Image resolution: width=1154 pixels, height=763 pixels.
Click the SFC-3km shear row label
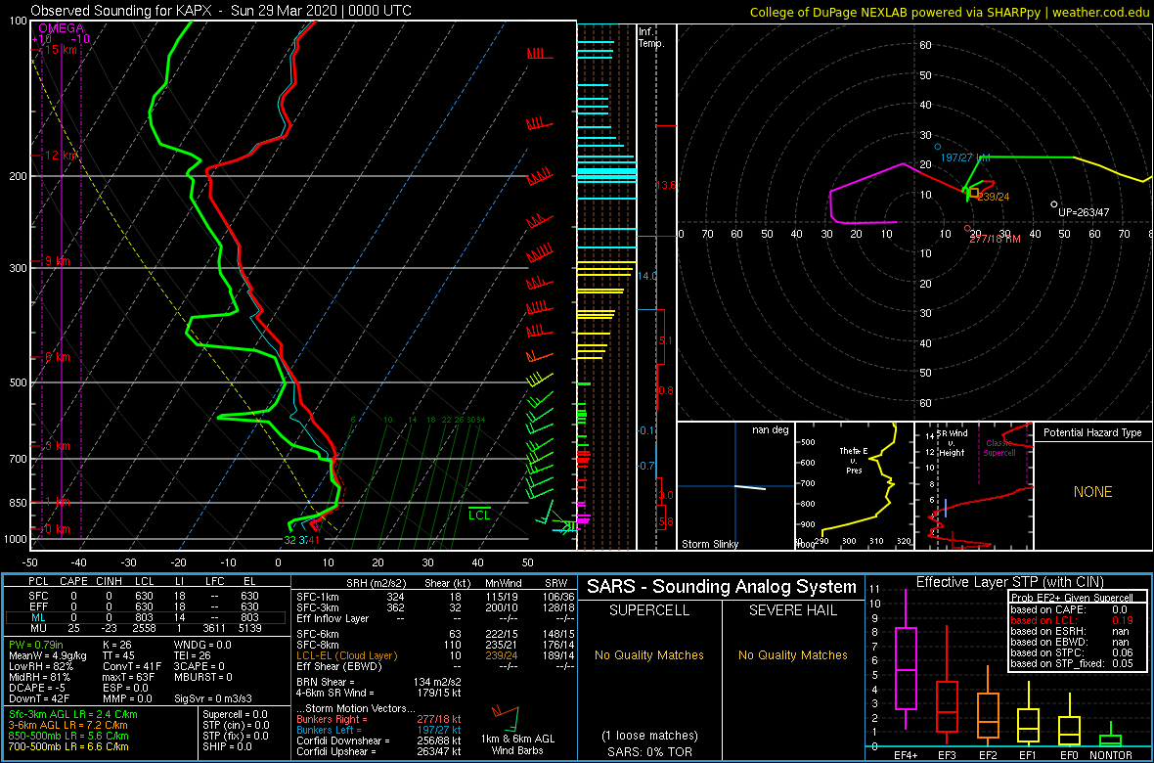point(316,606)
